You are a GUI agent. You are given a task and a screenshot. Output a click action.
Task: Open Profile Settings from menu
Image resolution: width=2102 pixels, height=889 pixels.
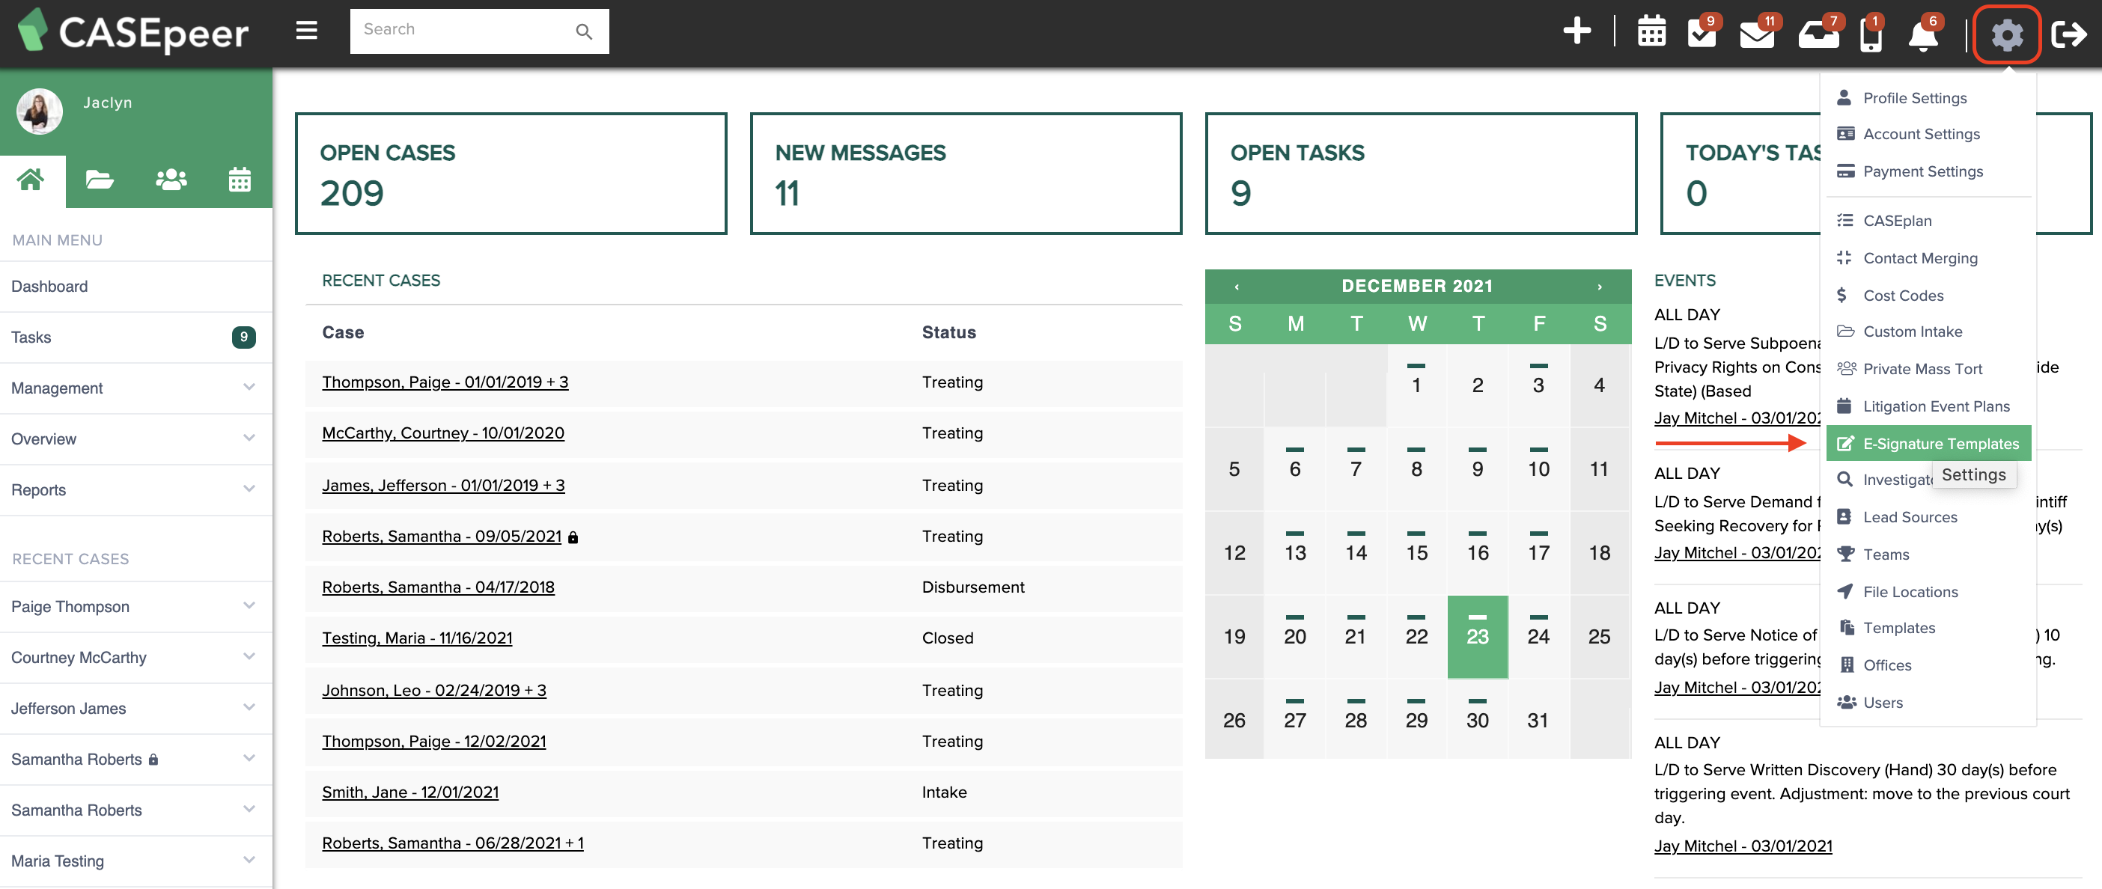coord(1913,98)
